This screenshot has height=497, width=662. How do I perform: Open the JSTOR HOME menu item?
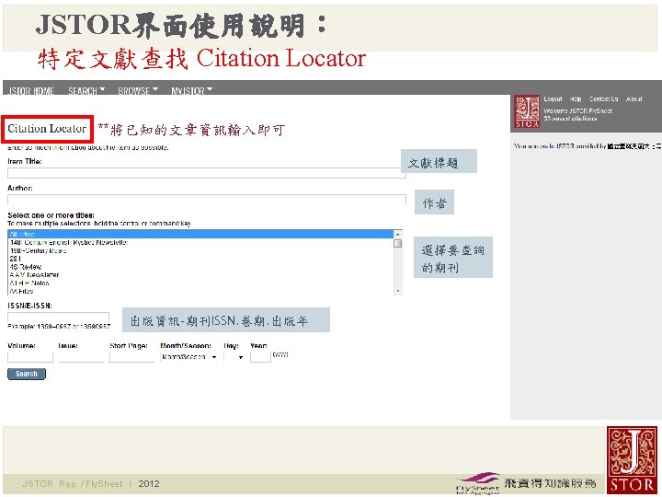point(31,91)
